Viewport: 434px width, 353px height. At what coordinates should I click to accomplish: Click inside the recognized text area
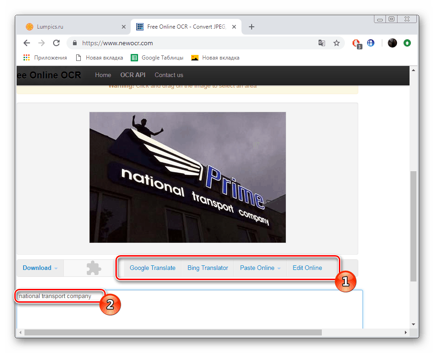(x=190, y=309)
